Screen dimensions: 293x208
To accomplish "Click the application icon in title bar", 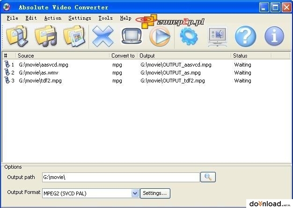I will click(7, 7).
